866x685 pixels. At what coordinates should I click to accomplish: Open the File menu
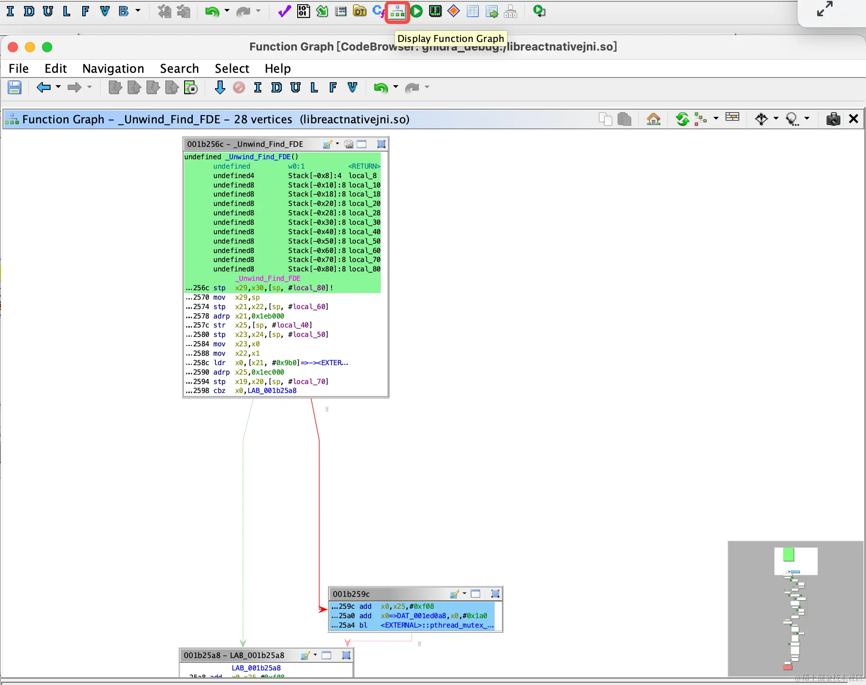point(18,68)
